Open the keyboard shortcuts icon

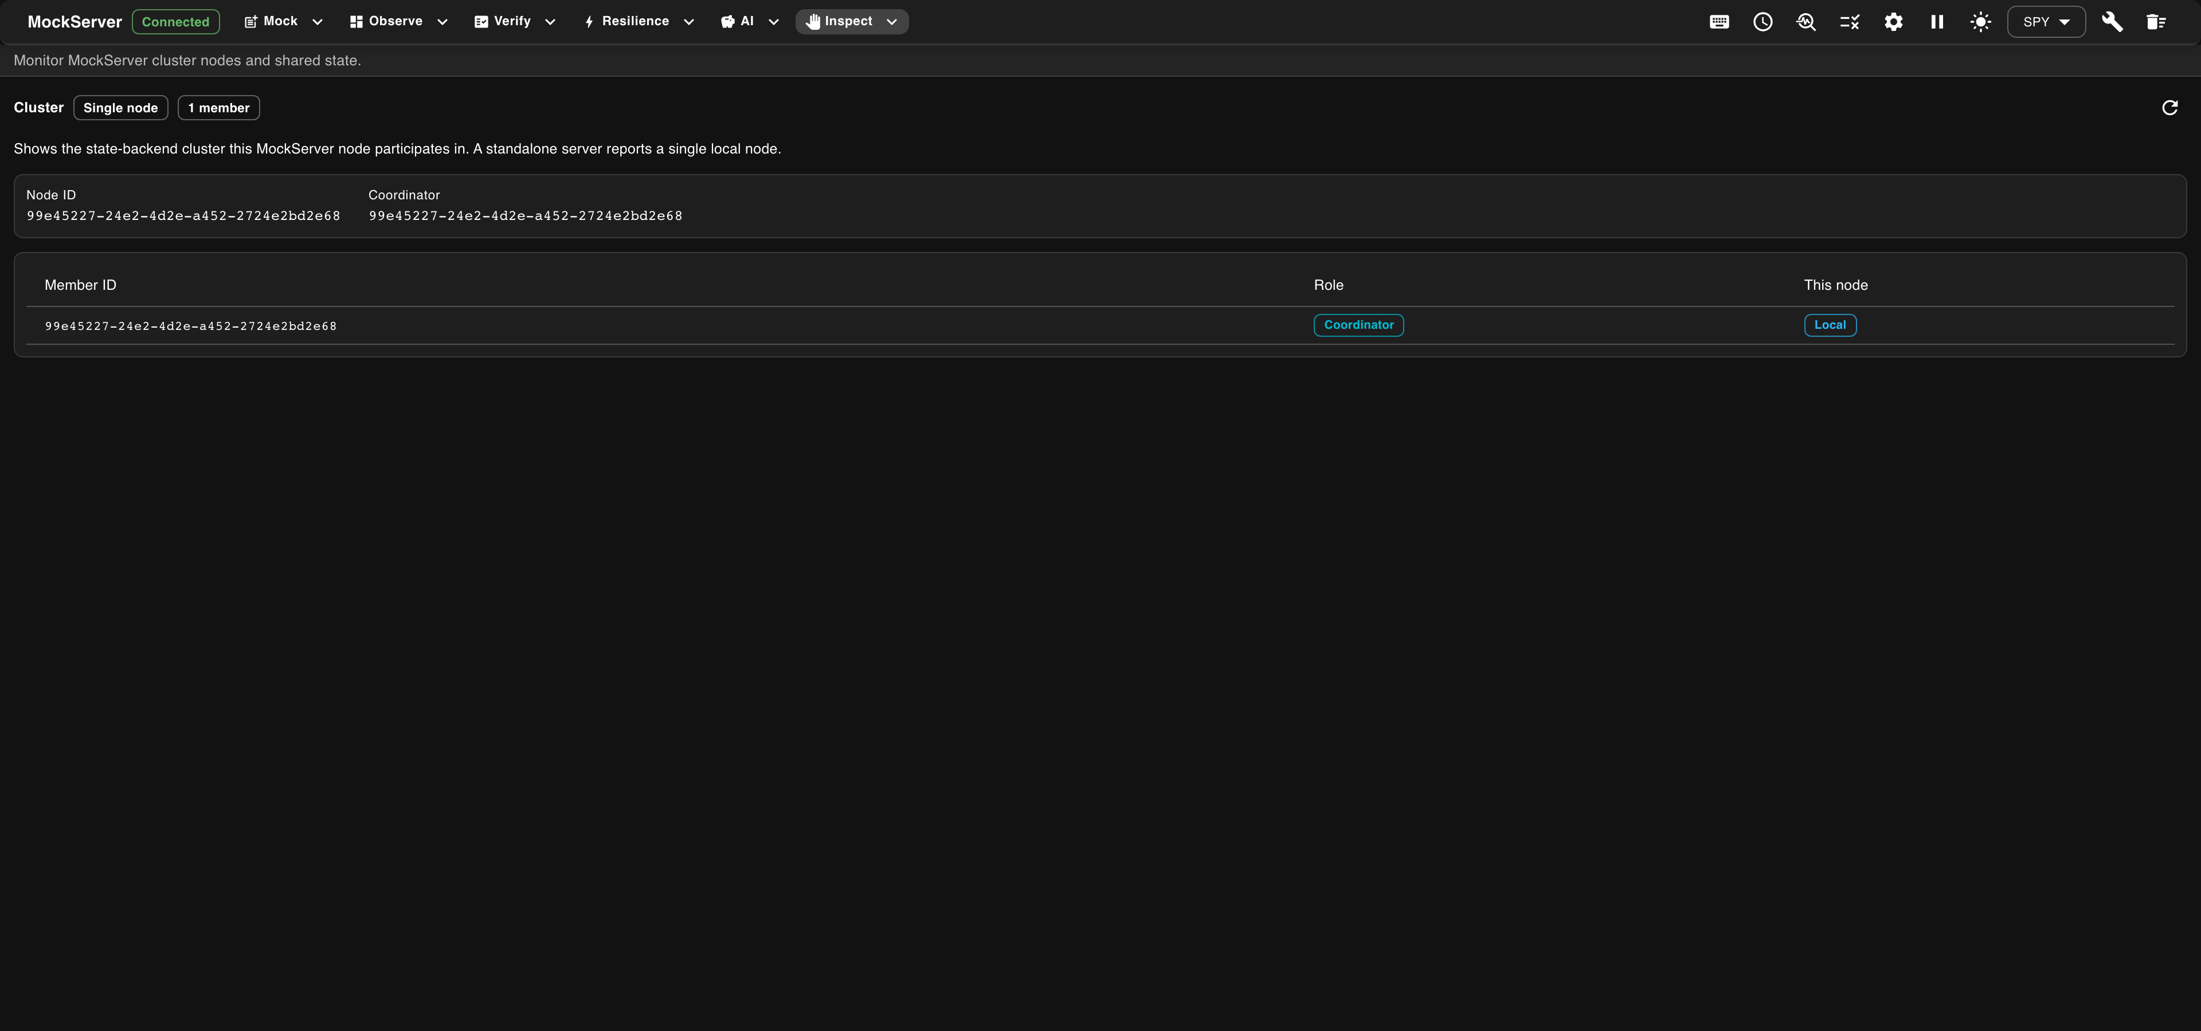click(x=1719, y=22)
